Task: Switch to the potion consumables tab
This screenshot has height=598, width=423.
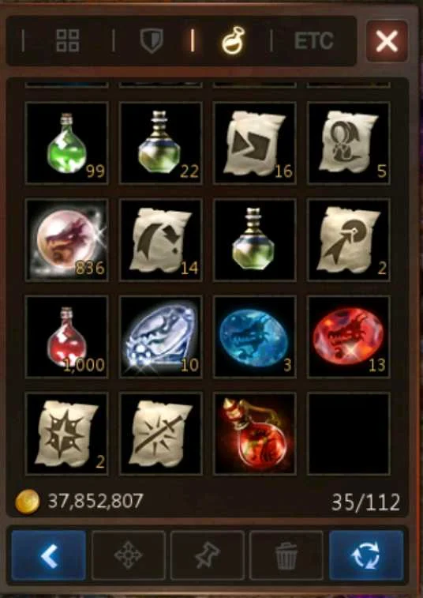Action: [x=234, y=40]
